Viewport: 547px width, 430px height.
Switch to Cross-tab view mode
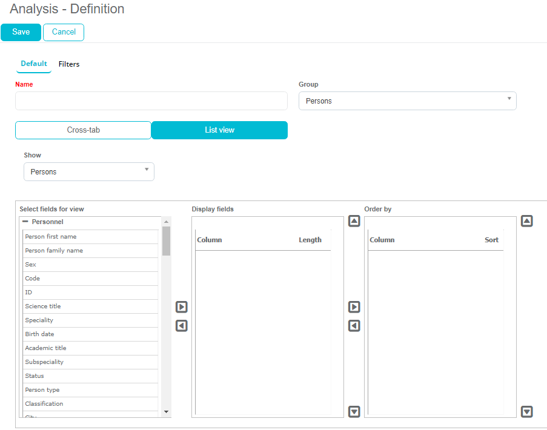coord(83,130)
